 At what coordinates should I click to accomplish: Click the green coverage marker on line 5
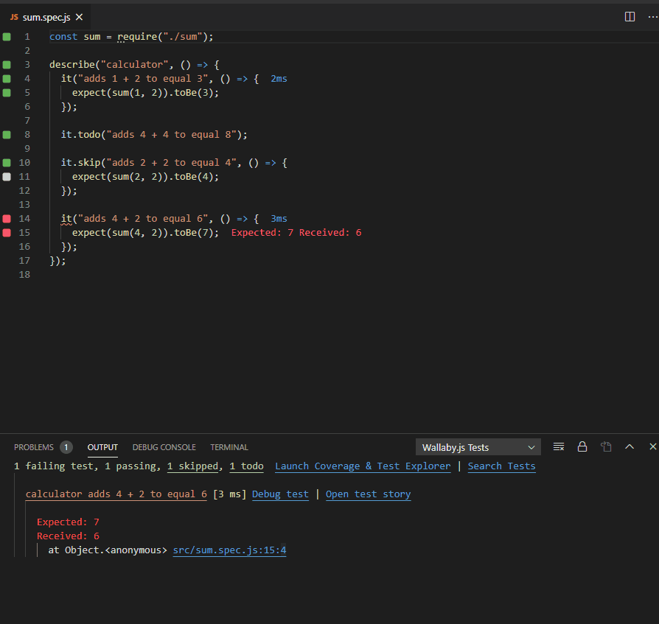(7, 92)
